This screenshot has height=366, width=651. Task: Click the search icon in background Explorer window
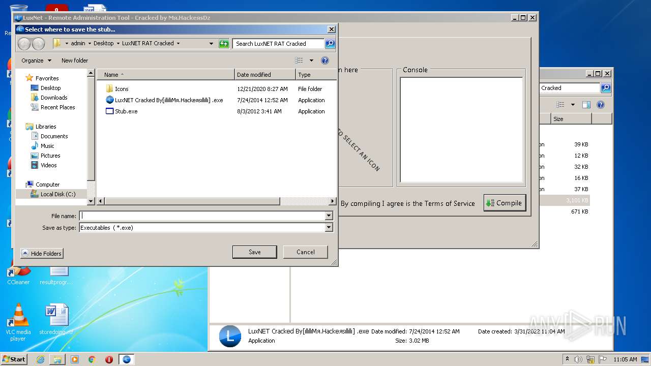tap(605, 88)
